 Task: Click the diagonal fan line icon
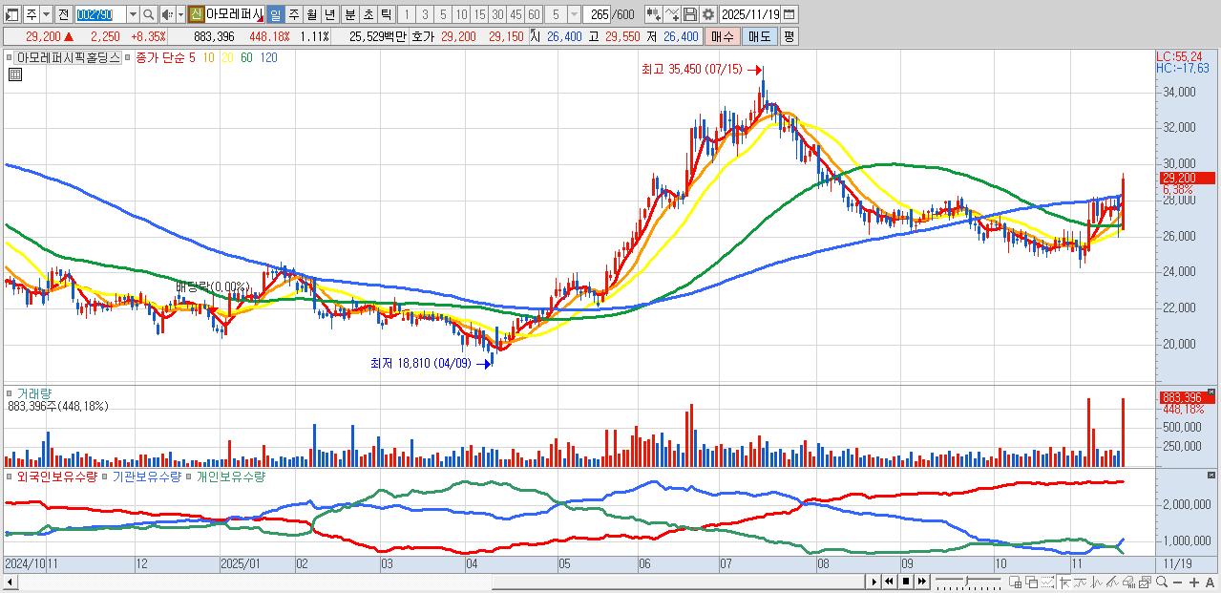coord(1112,582)
